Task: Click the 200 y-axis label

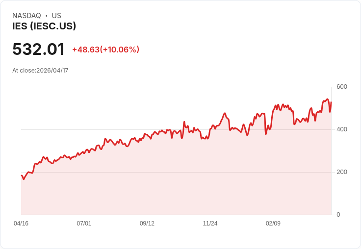Action: (341, 172)
